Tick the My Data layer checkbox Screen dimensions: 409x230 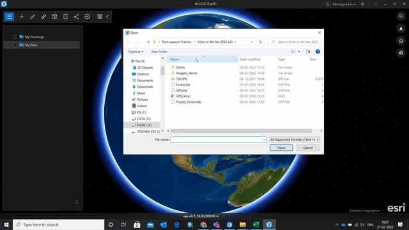(x=15, y=45)
